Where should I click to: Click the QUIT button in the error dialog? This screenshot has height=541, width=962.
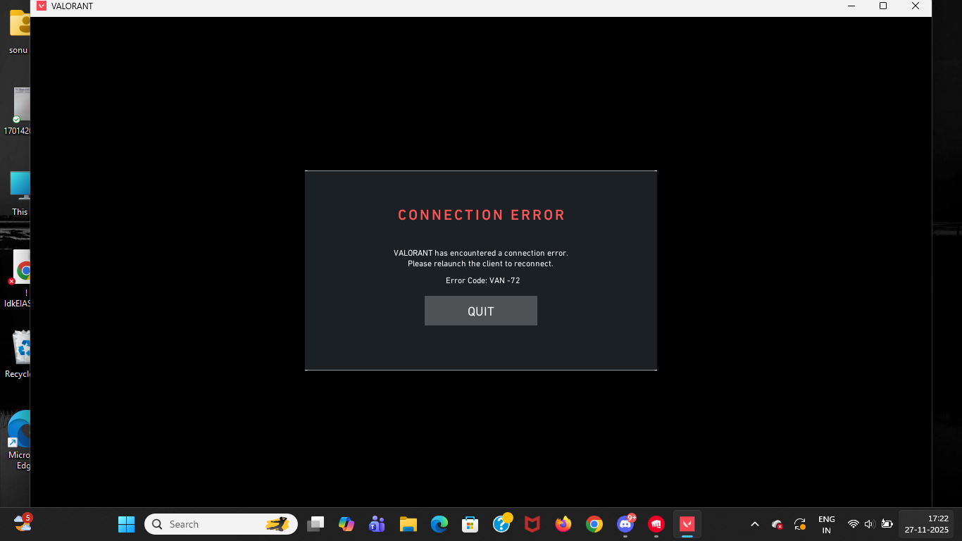click(x=481, y=311)
